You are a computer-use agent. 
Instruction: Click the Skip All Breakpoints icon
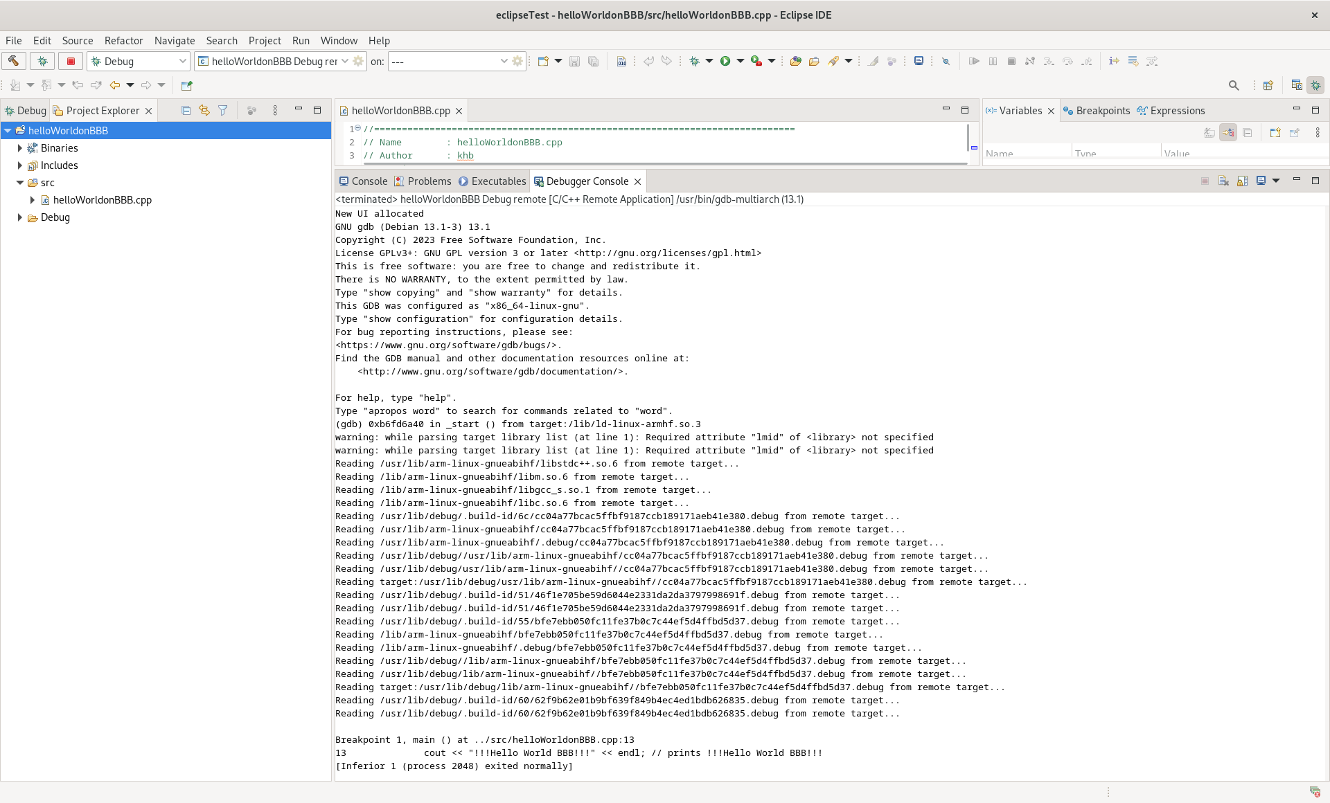(x=946, y=61)
